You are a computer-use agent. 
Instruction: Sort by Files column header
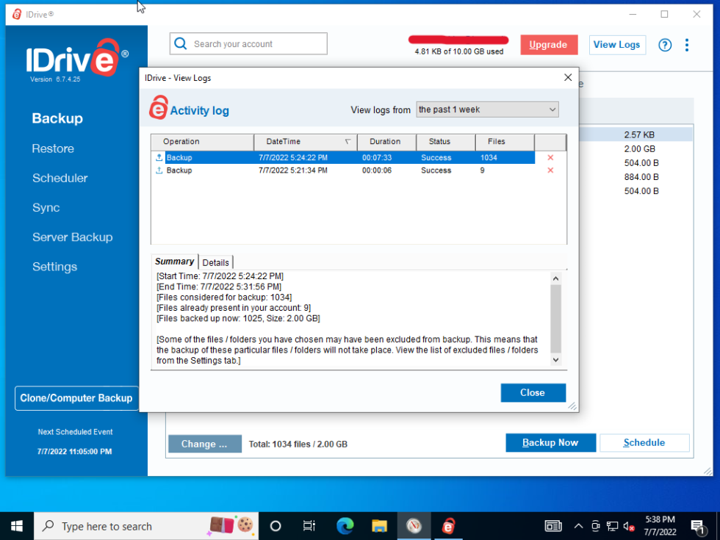click(x=505, y=142)
